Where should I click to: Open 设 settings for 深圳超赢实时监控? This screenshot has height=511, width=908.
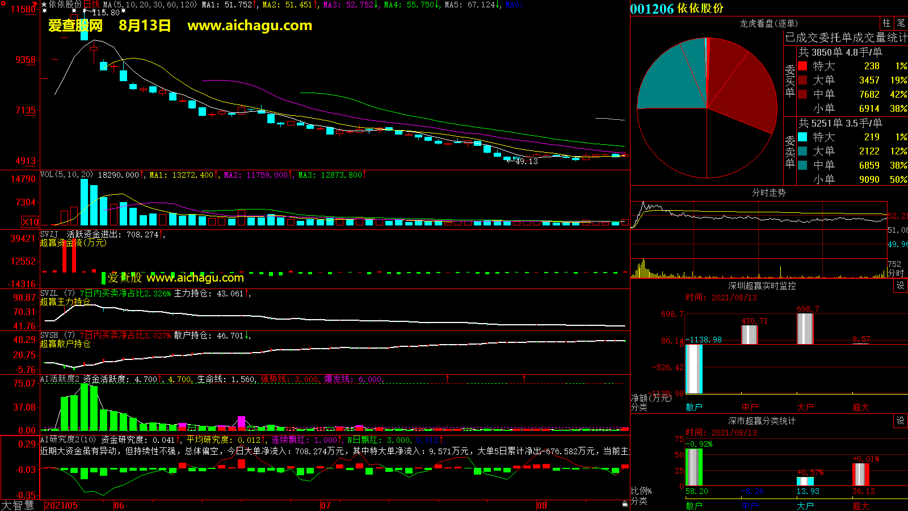click(901, 286)
